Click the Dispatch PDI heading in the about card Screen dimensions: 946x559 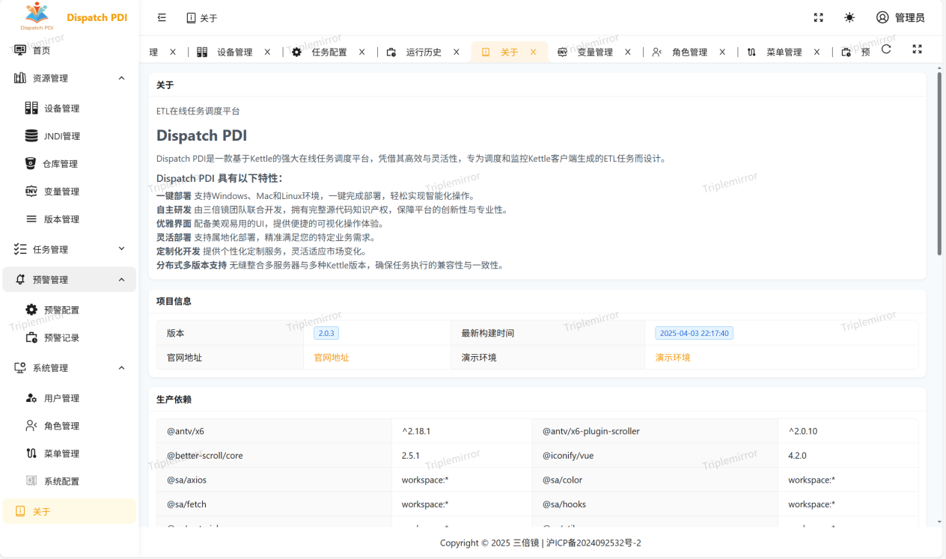[x=201, y=135]
